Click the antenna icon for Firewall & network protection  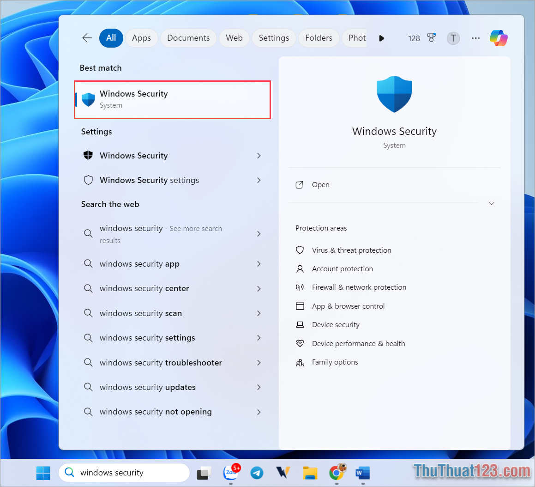300,287
